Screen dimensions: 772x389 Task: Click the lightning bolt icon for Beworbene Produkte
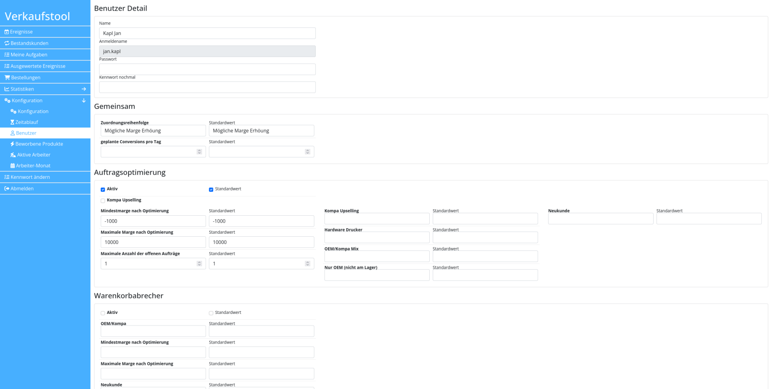(x=12, y=144)
